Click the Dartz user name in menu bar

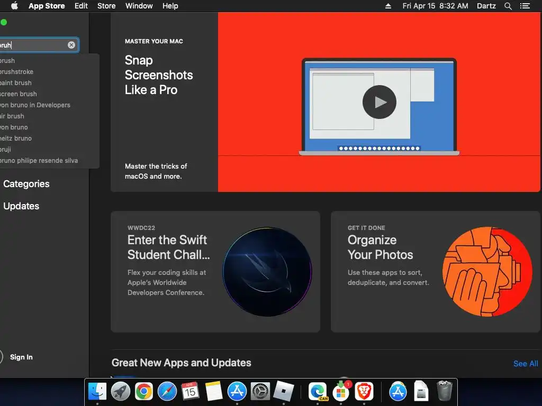(486, 6)
